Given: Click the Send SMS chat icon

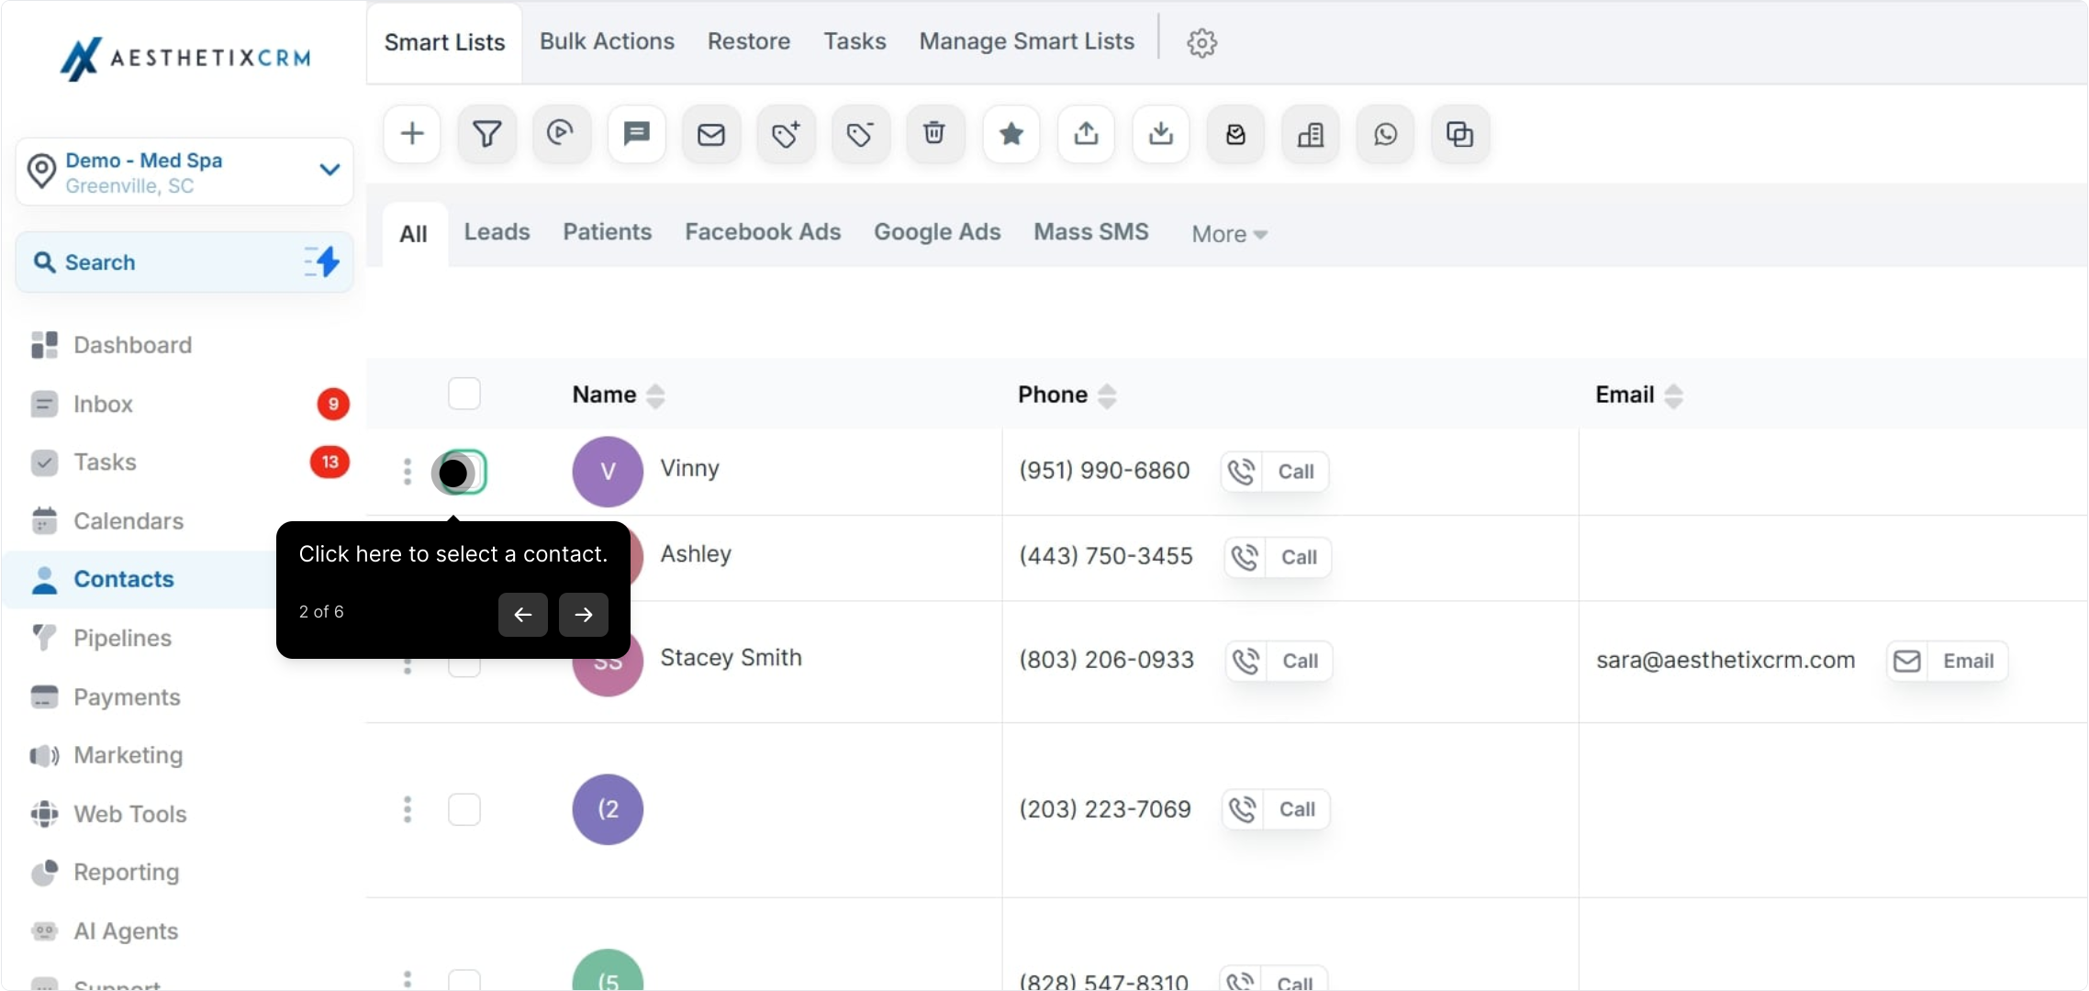Looking at the screenshot, I should coord(636,134).
